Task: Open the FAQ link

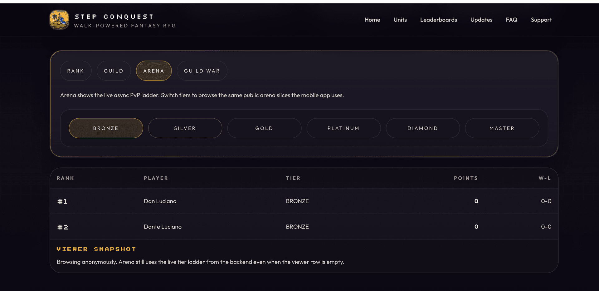Action: point(511,20)
